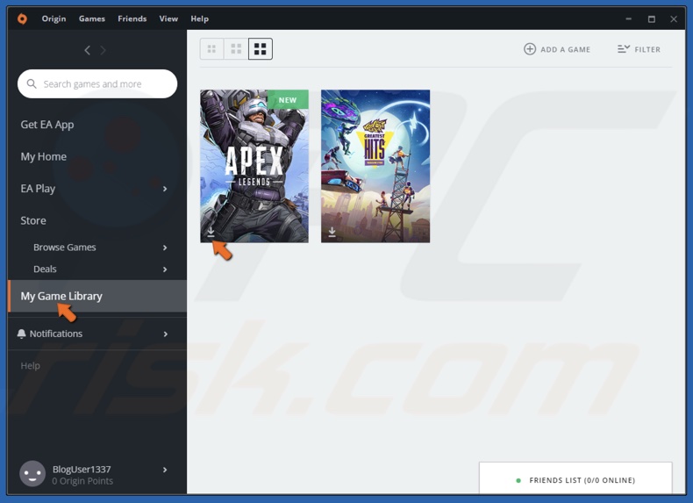
Task: Expand EA Play chevron
Action: (x=165, y=189)
